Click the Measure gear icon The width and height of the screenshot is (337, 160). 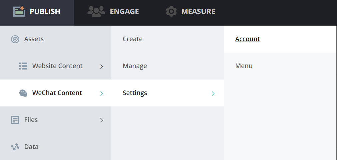171,11
